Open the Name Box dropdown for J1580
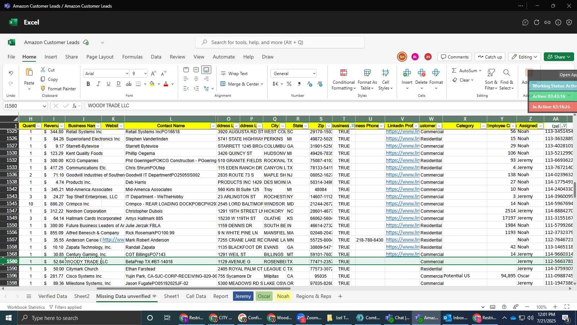This screenshot has height=325, width=577. pos(44,106)
